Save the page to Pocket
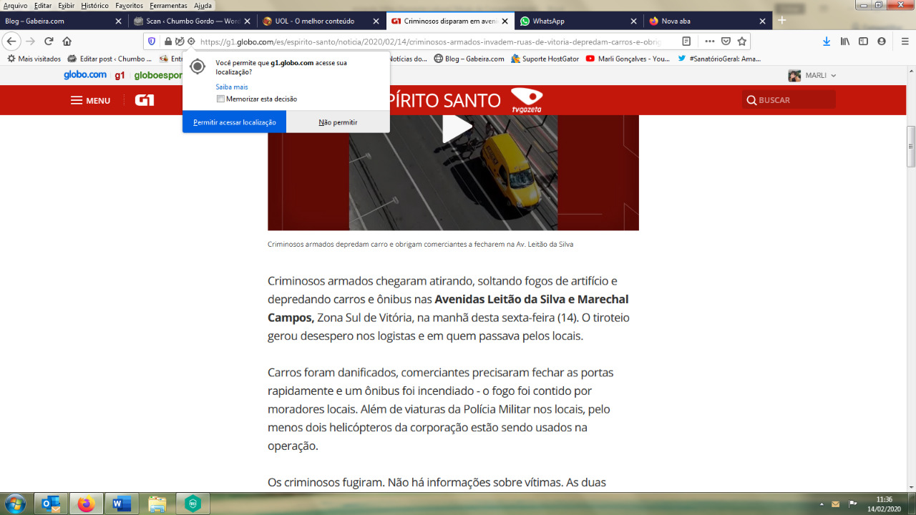916x515 pixels. point(726,41)
